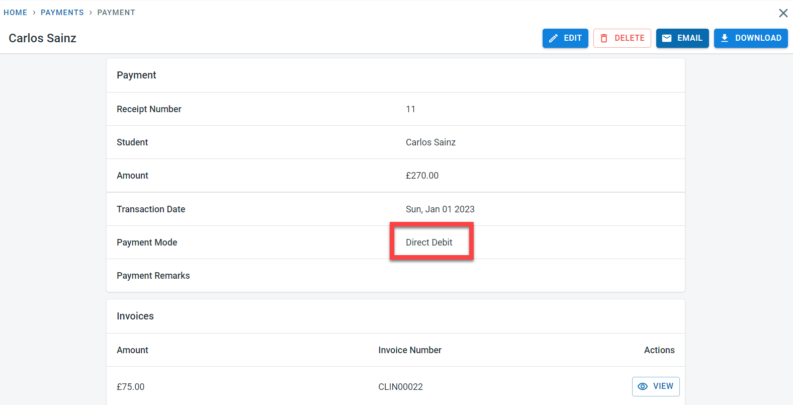Go to HOME via the breadcrumb
Image resolution: width=793 pixels, height=405 pixels.
click(16, 13)
